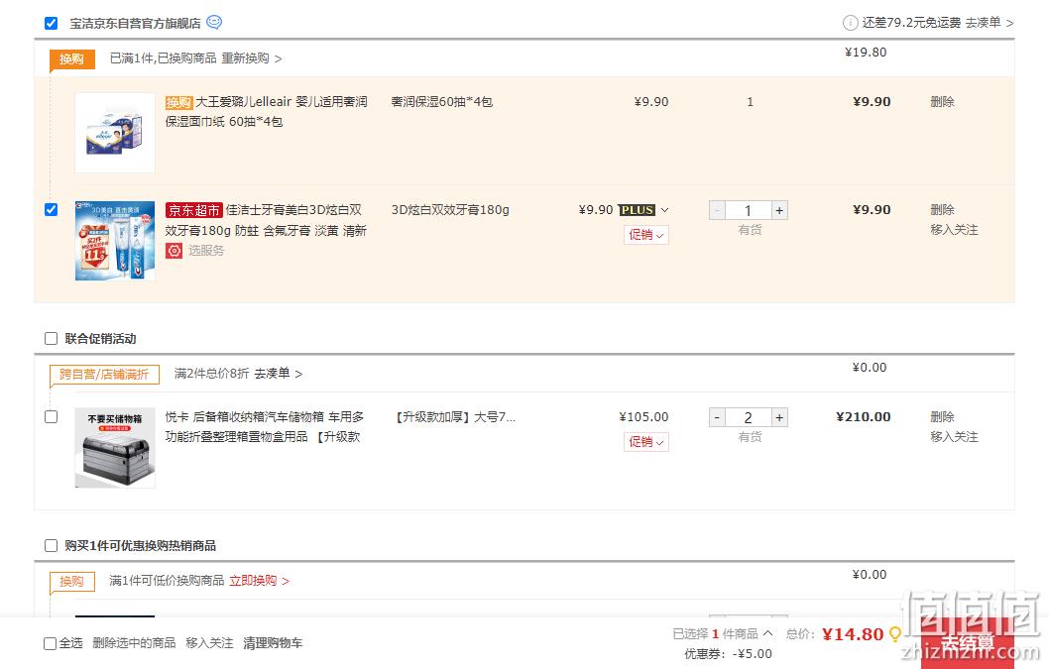Click 清理购物车 in the bottom bar
The image size is (1049, 669).
[x=273, y=643]
